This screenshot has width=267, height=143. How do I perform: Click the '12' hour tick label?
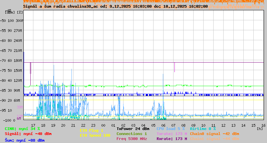(x=223, y=125)
